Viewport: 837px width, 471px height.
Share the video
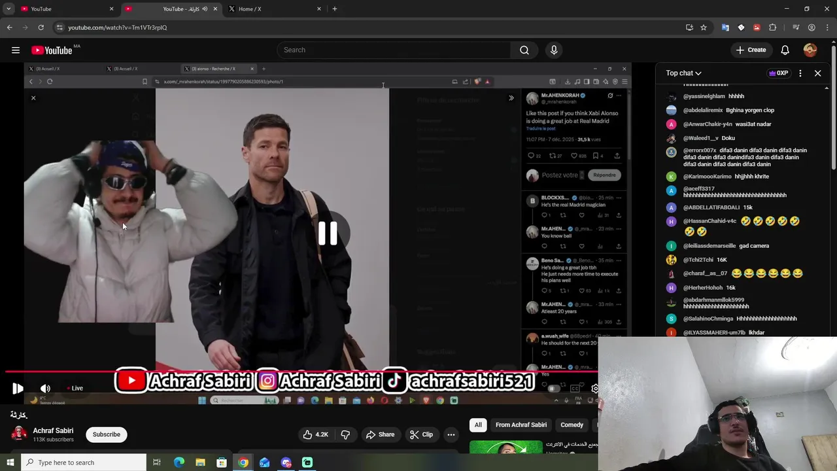tap(380, 434)
